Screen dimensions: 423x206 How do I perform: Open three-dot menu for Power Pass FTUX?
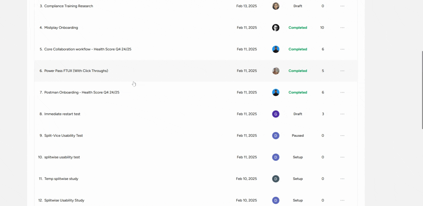point(342,71)
